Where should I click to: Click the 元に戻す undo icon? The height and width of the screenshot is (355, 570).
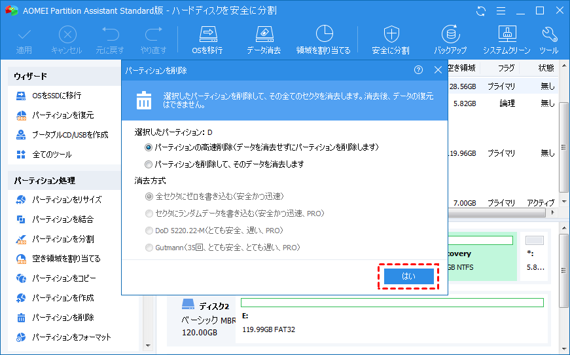pos(110,41)
